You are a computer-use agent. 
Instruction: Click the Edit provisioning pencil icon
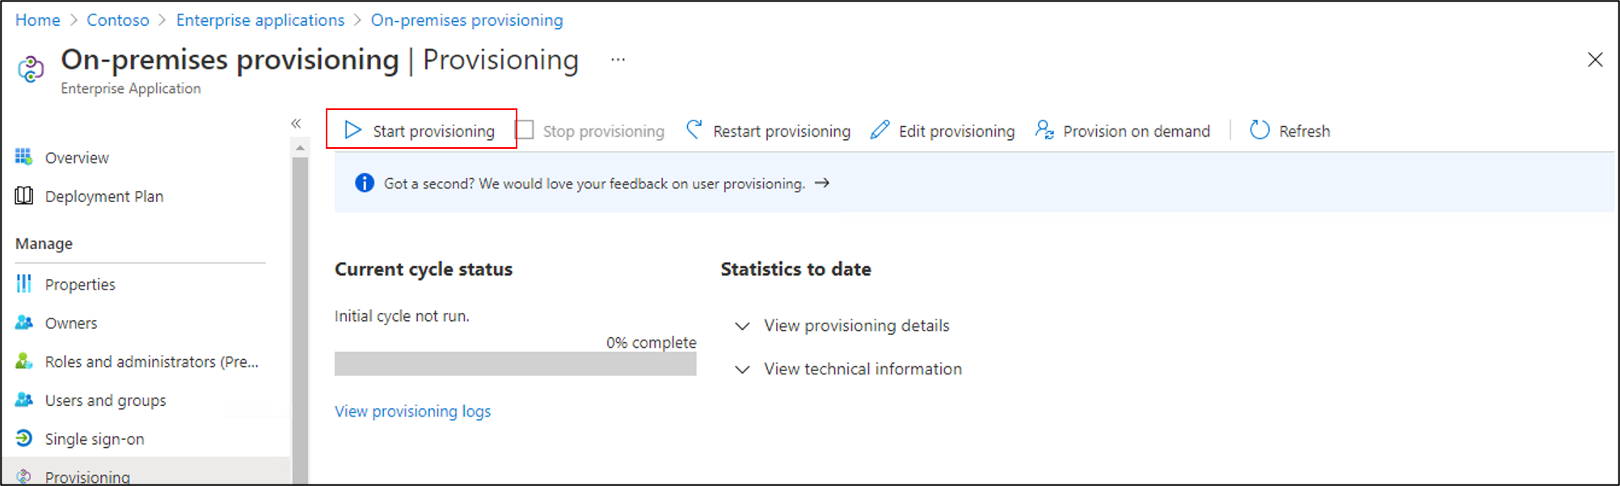(880, 130)
